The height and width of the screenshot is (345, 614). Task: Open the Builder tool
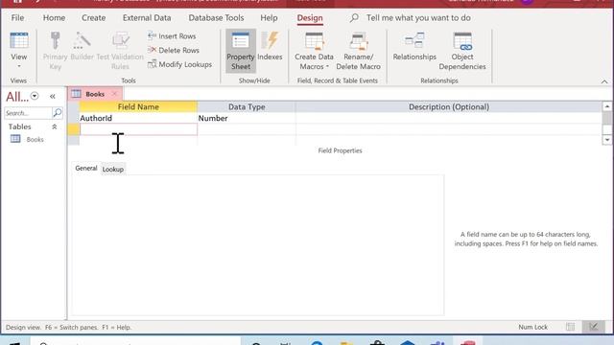click(82, 46)
